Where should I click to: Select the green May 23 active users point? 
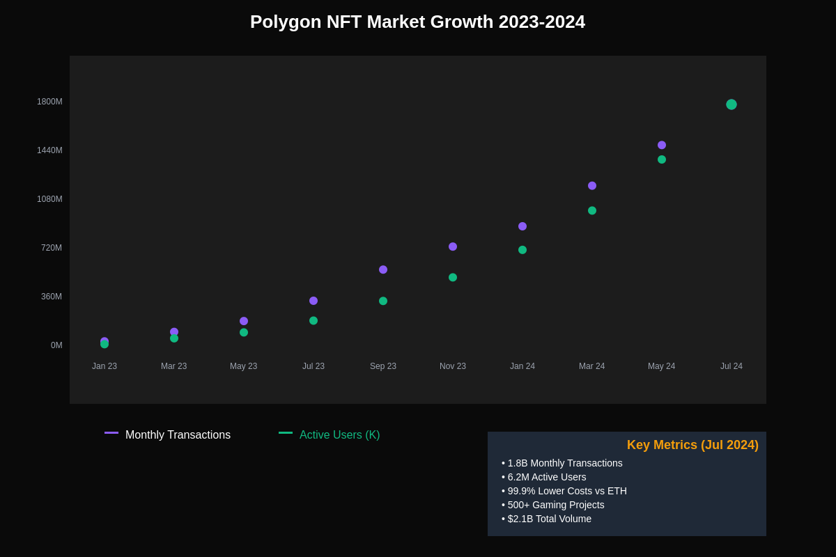244,333
